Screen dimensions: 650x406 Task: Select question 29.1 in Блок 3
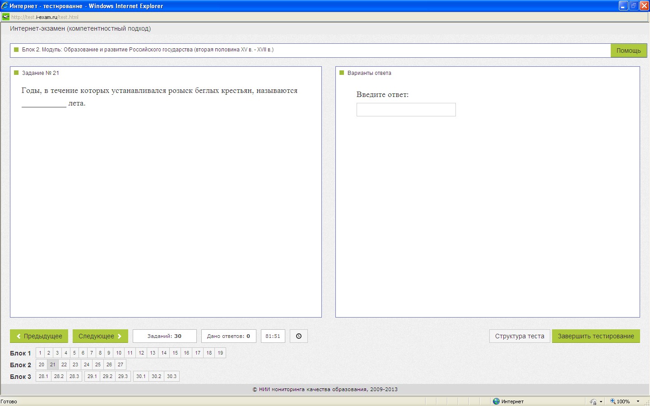tap(92, 376)
